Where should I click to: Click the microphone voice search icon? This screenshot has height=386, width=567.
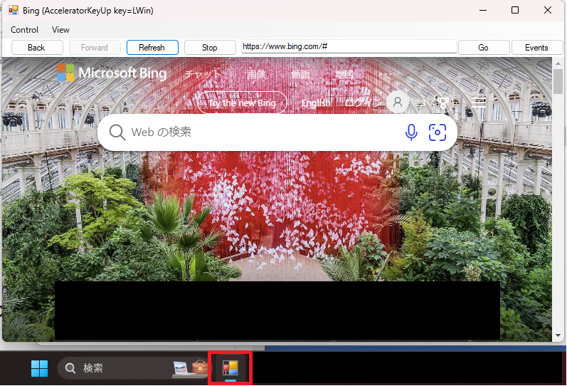411,132
